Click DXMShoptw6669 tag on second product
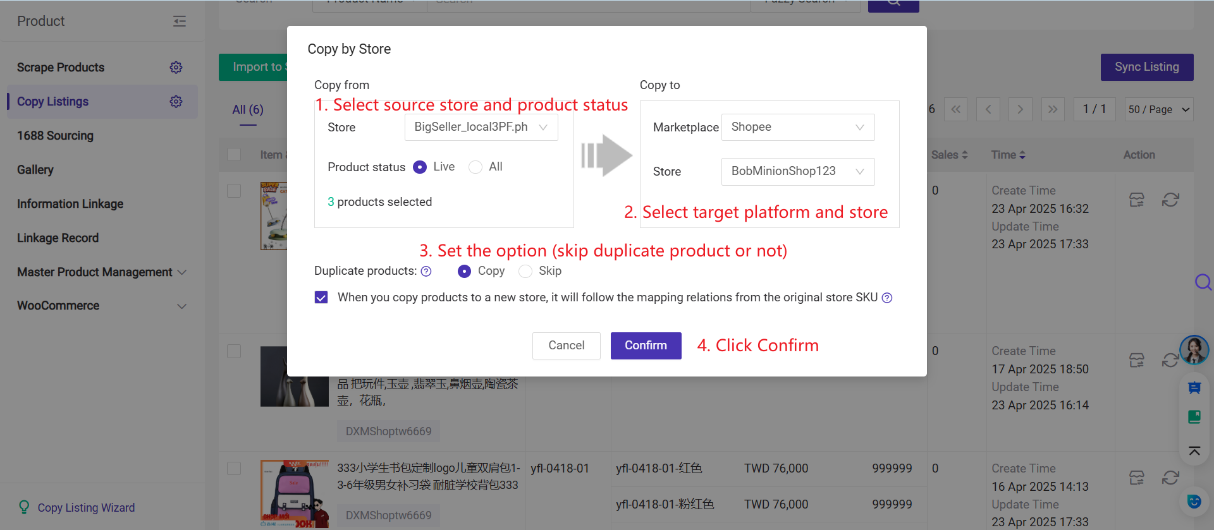Viewport: 1214px width, 530px height. pyautogui.click(x=388, y=431)
